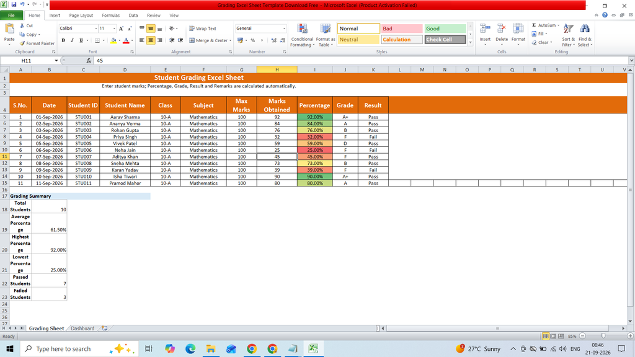Viewport: 635px width, 357px height.
Task: Click the Cut scissors icon
Action: 22,25
